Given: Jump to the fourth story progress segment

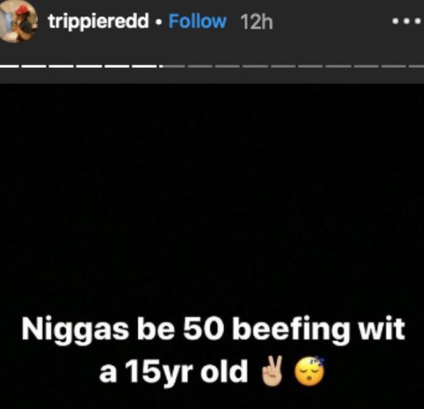Looking at the screenshot, I should 89,66.
